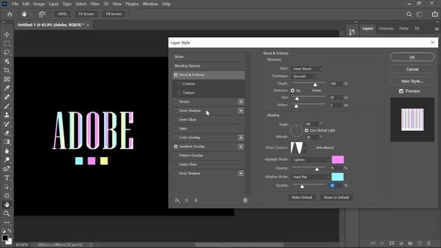Switch to the Paths tab
The width and height of the screenshot is (441, 248).
[404, 28]
